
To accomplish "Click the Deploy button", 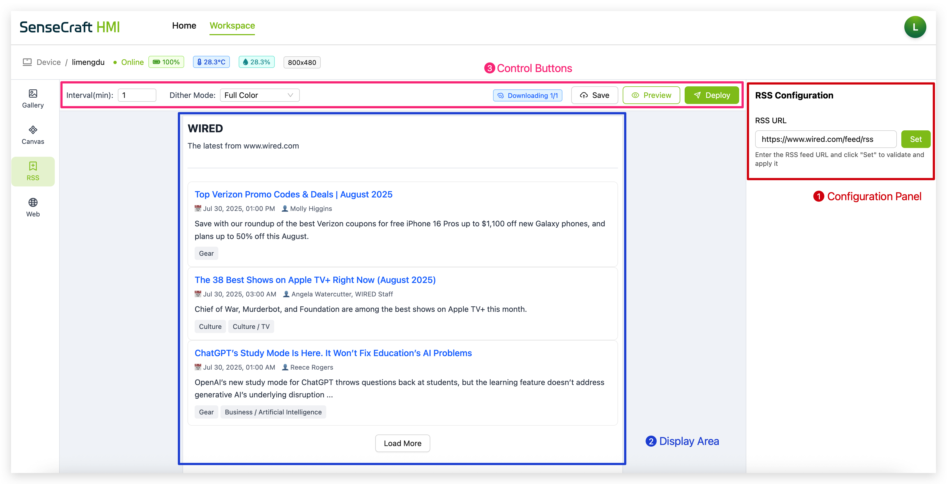I will tap(712, 95).
